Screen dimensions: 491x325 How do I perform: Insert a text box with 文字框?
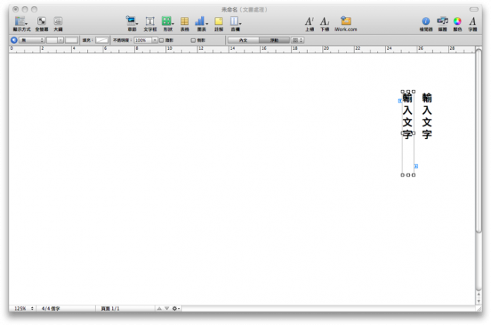pyautogui.click(x=150, y=22)
